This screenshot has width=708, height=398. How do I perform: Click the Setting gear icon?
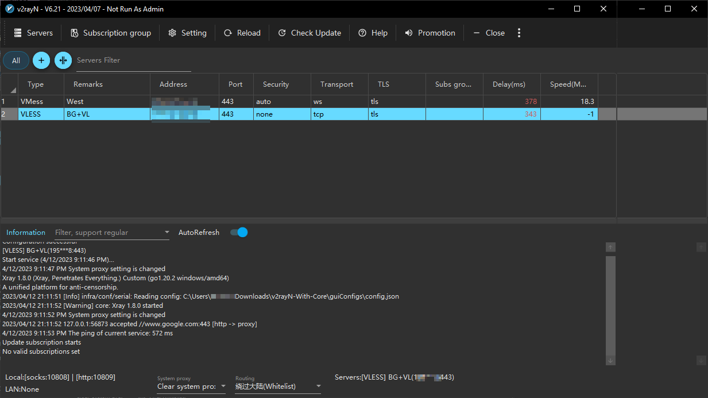(x=172, y=33)
